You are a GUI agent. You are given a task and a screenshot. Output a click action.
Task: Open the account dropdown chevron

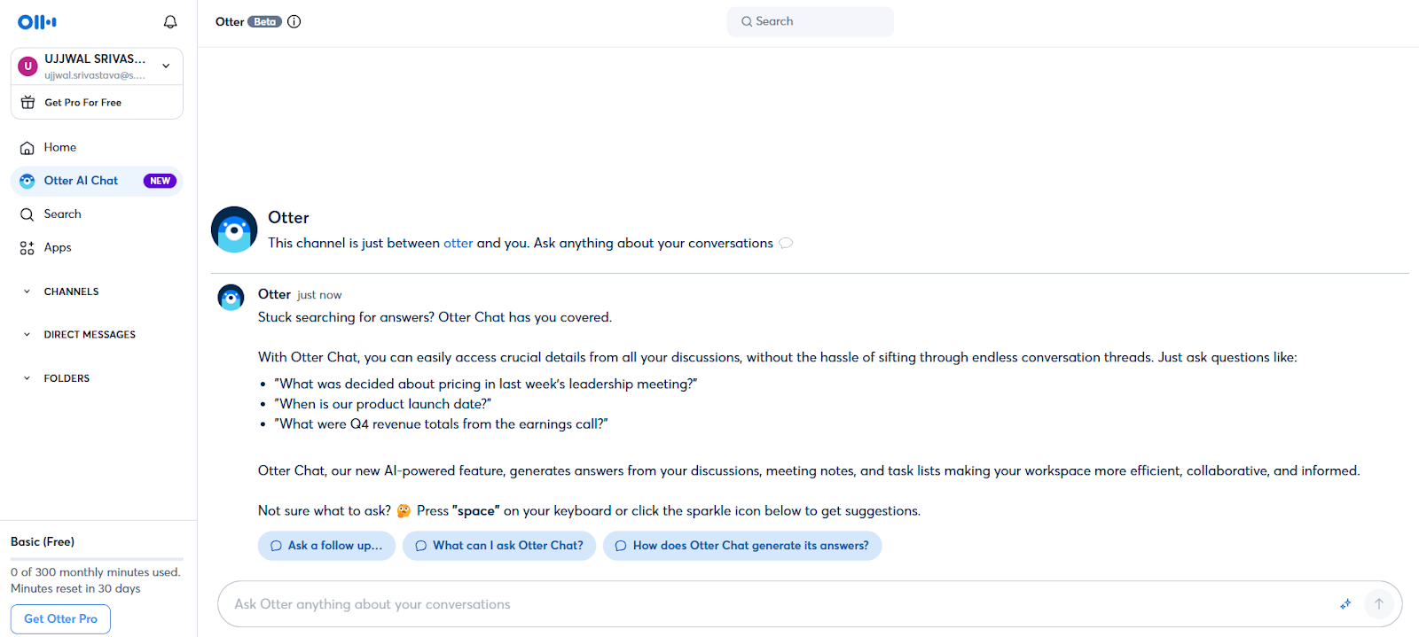pos(166,66)
